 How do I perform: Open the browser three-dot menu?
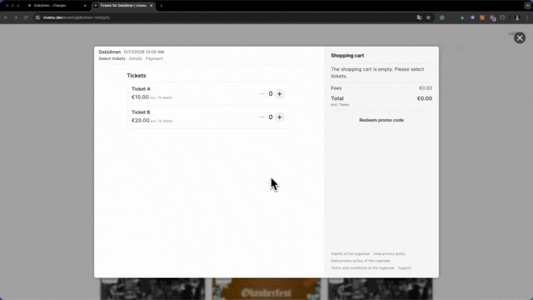pyautogui.click(x=527, y=17)
